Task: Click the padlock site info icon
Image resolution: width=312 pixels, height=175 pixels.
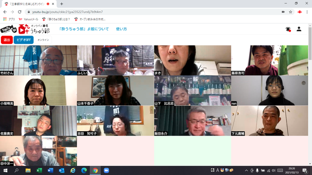Action: point(29,12)
